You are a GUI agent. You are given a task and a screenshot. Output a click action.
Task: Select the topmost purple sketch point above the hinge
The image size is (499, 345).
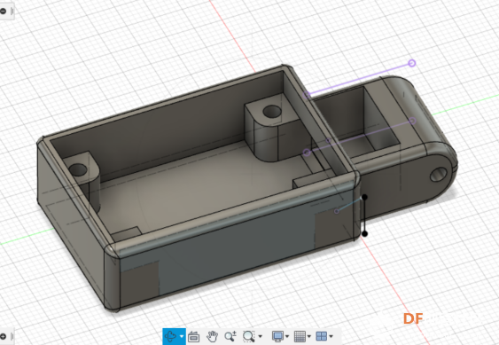(412, 63)
